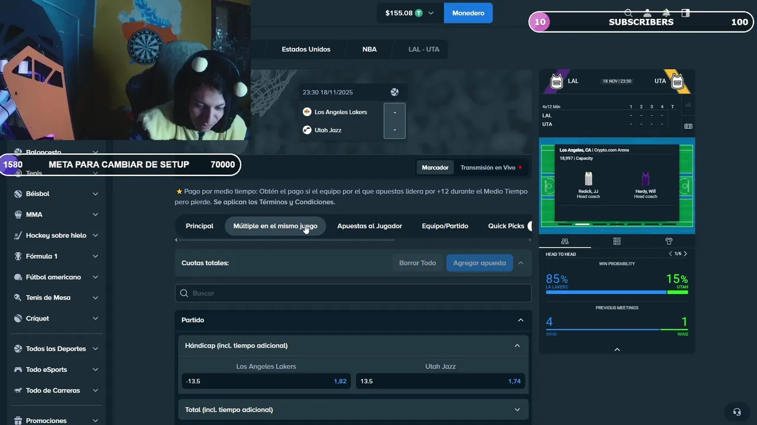Collapse the Cuotas totales bet builder chevron
Viewport: 757px width, 425px height.
pos(520,263)
